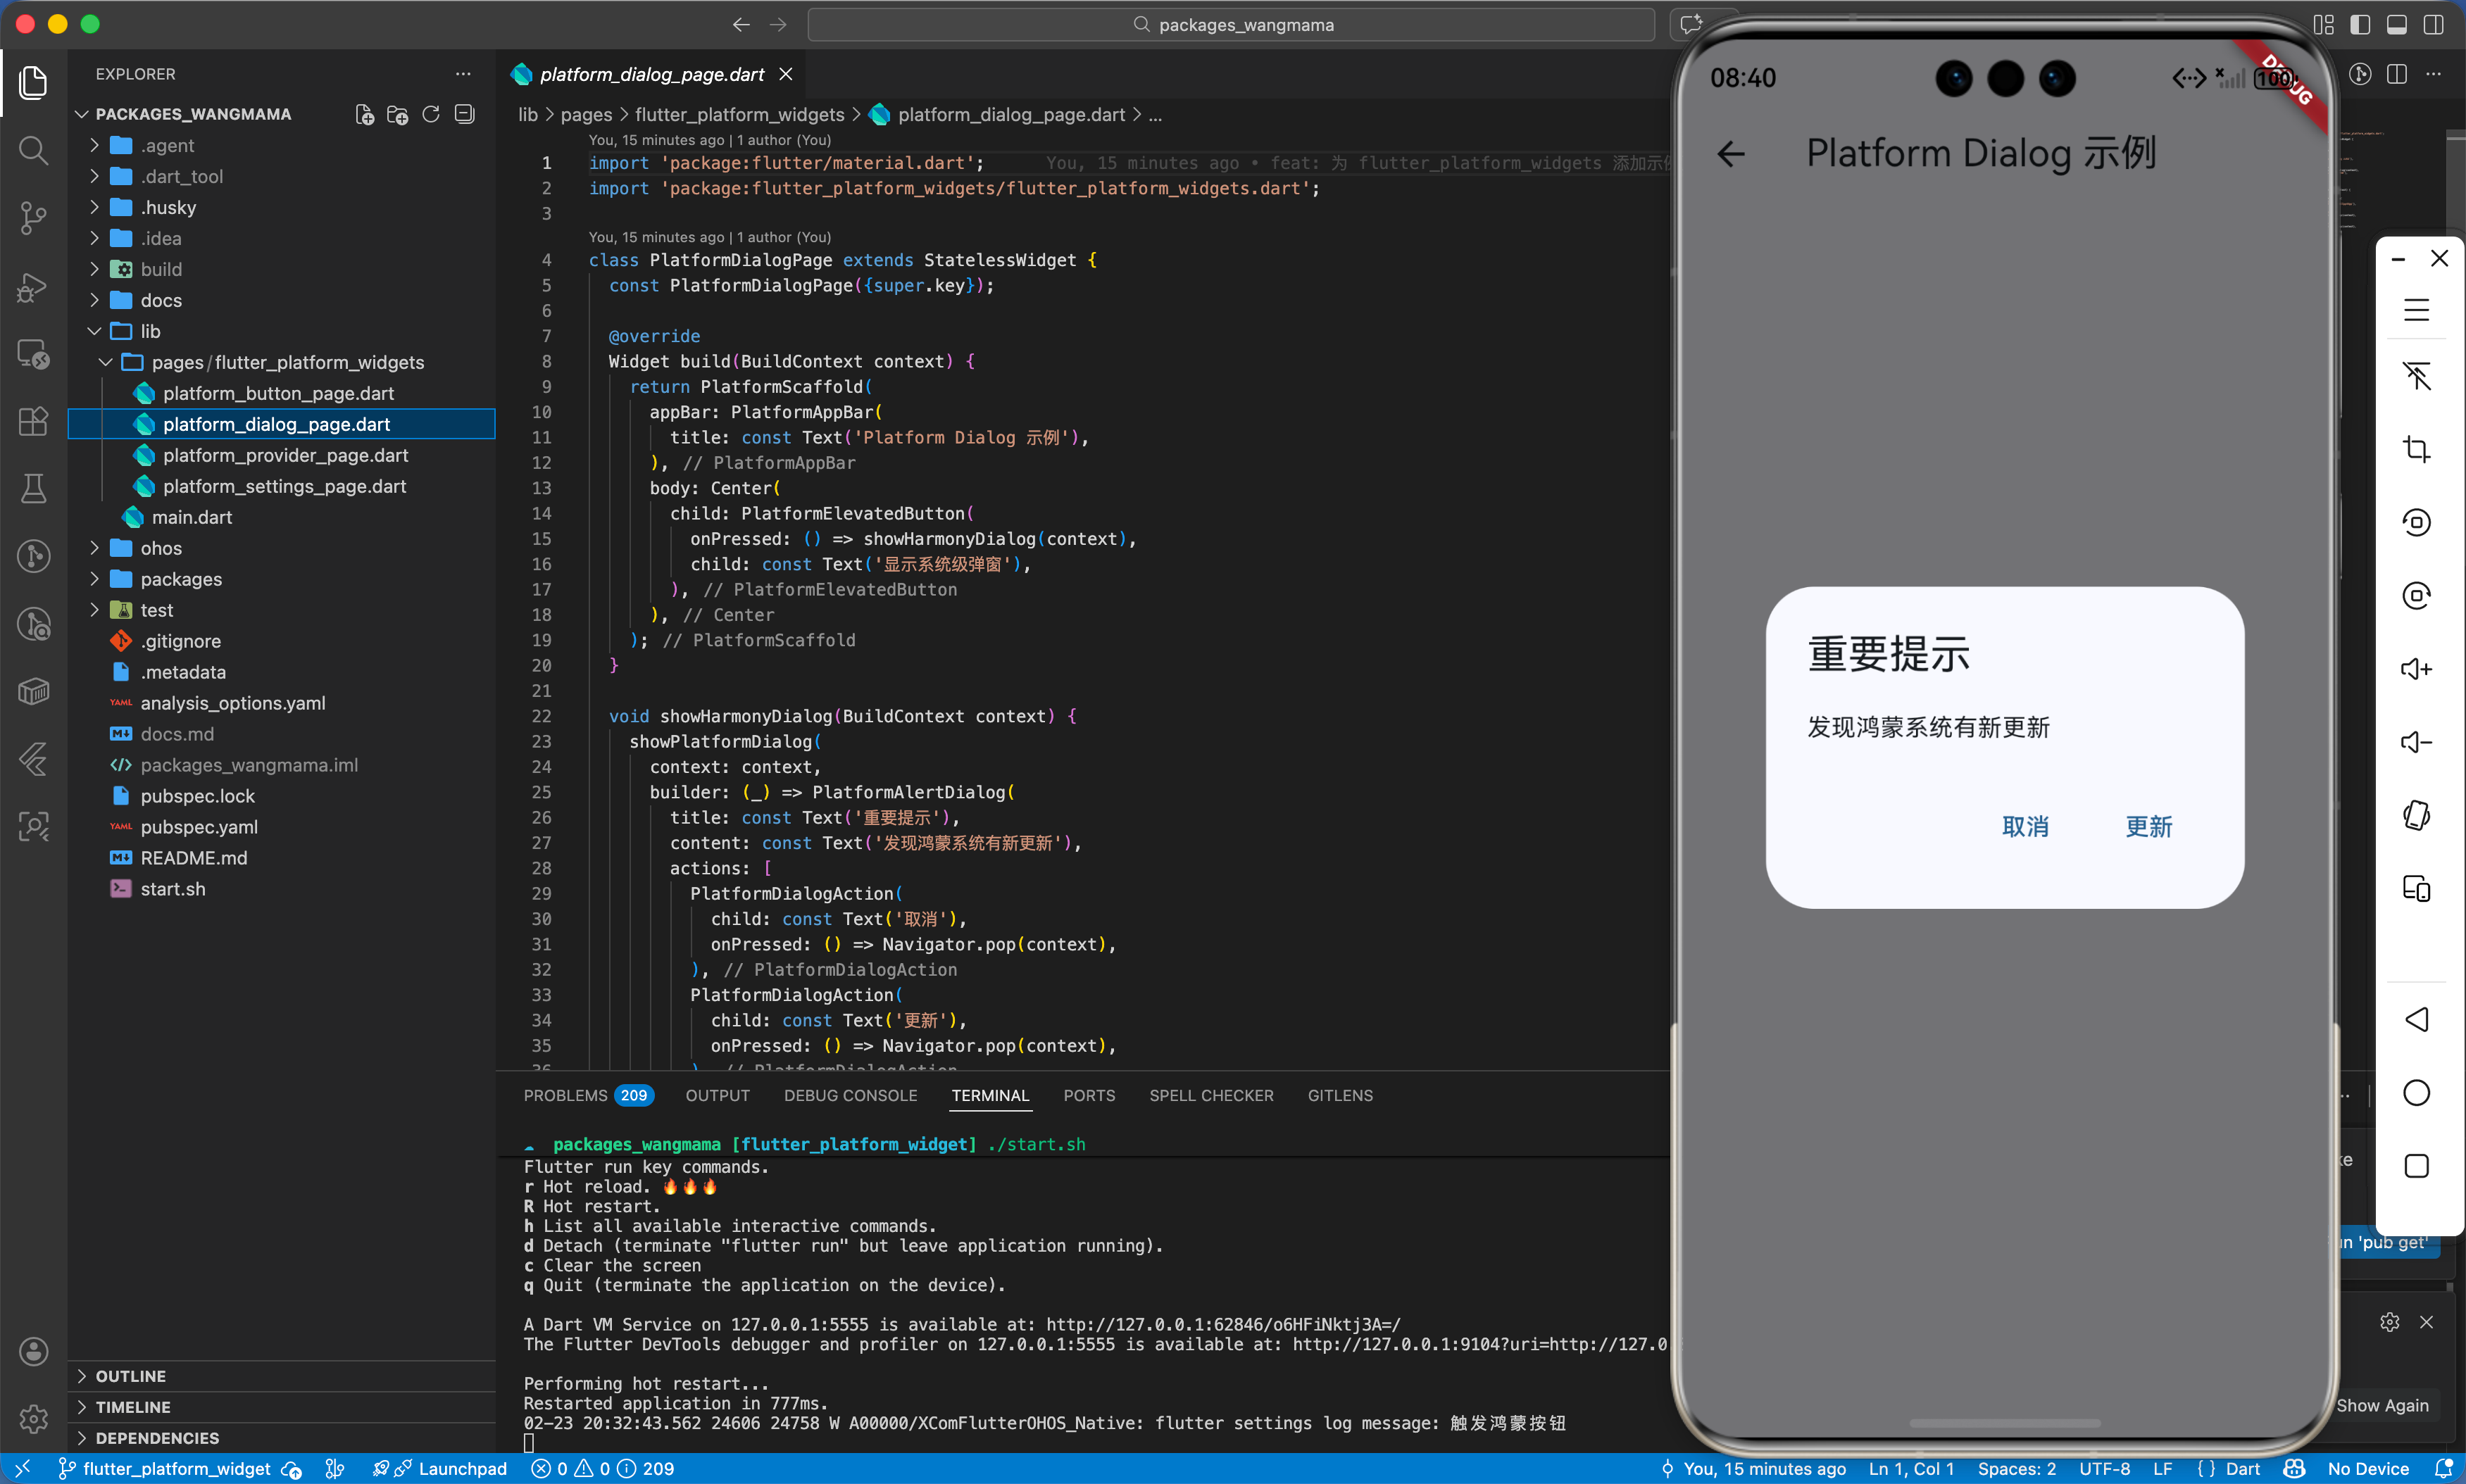Switch to the DEBUG CONSOLE tab

tap(850, 1095)
